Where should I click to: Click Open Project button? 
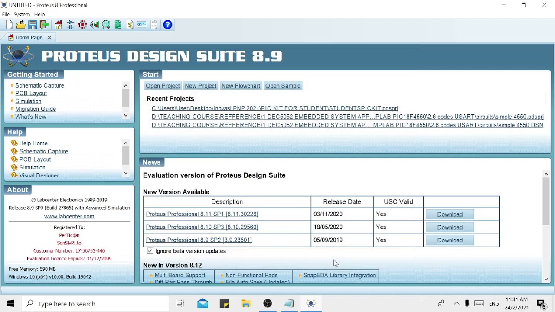click(x=163, y=86)
